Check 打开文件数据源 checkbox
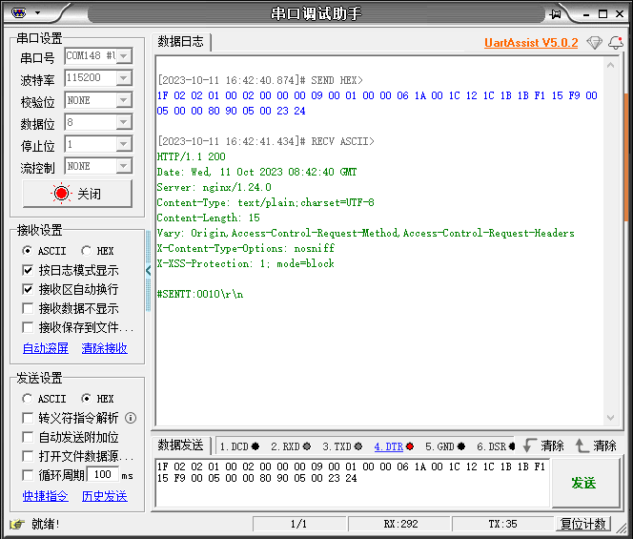The height and width of the screenshot is (539, 633). (x=28, y=456)
